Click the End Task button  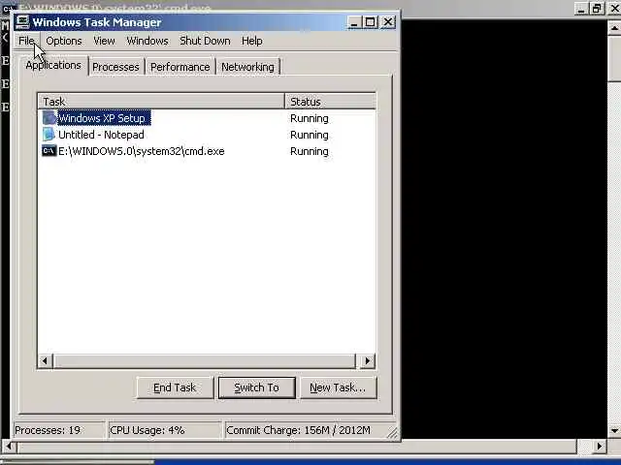coord(175,387)
